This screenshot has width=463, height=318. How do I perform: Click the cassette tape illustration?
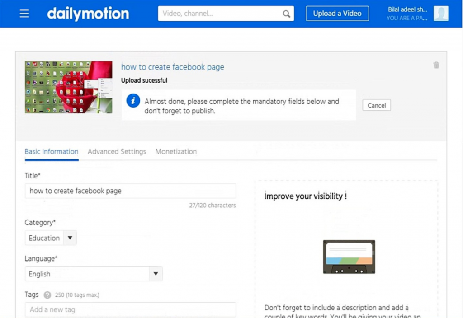tap(349, 257)
